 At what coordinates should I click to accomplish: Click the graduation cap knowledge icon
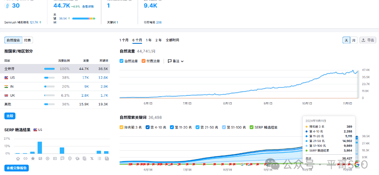click(x=77, y=158)
